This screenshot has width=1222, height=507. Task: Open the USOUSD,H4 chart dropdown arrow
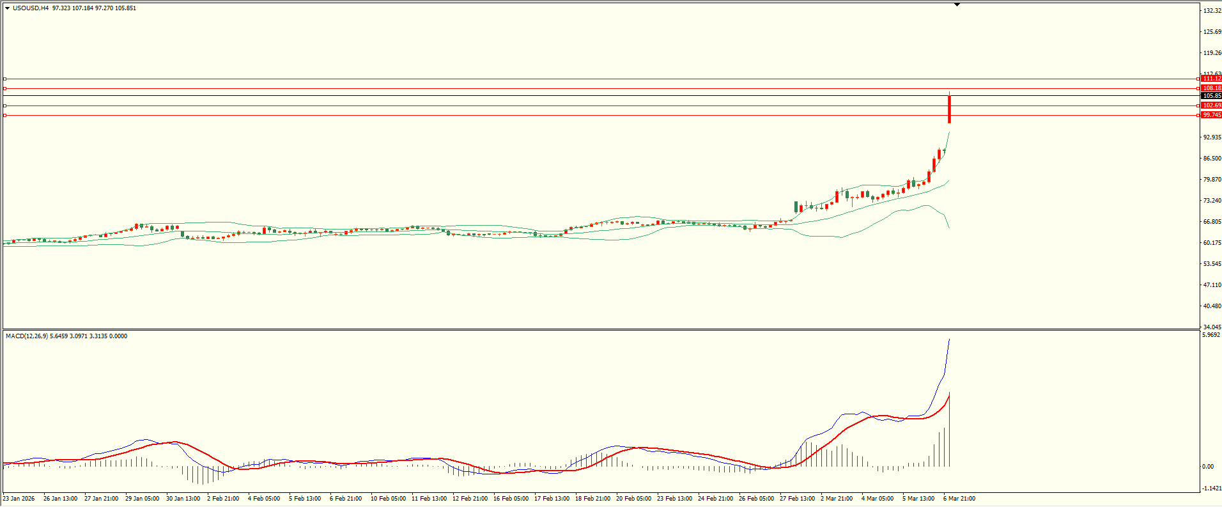pyautogui.click(x=7, y=8)
